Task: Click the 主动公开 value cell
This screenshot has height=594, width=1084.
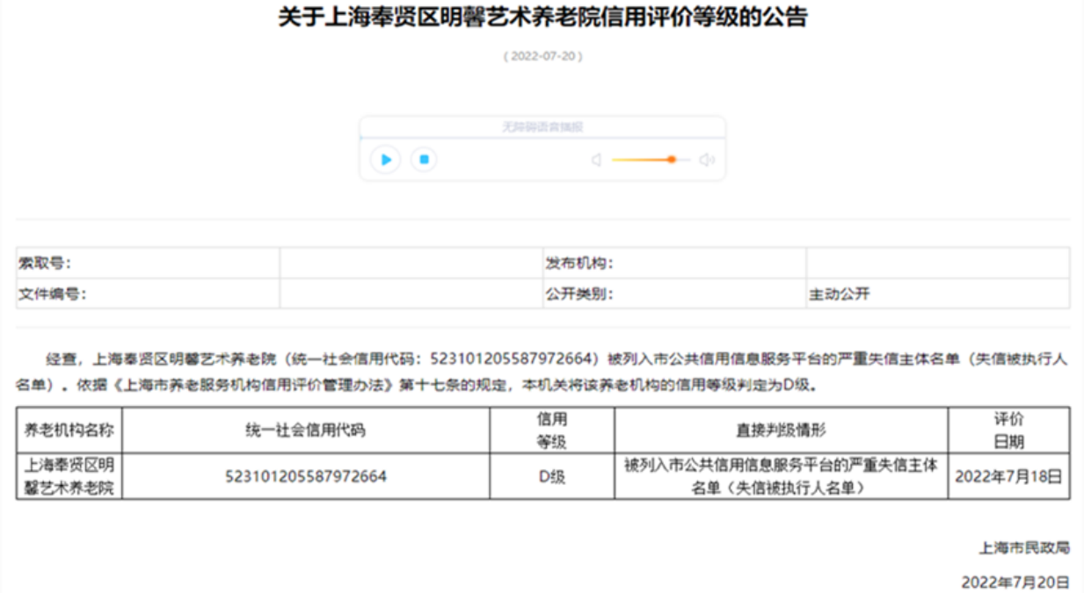Action: tap(938, 293)
